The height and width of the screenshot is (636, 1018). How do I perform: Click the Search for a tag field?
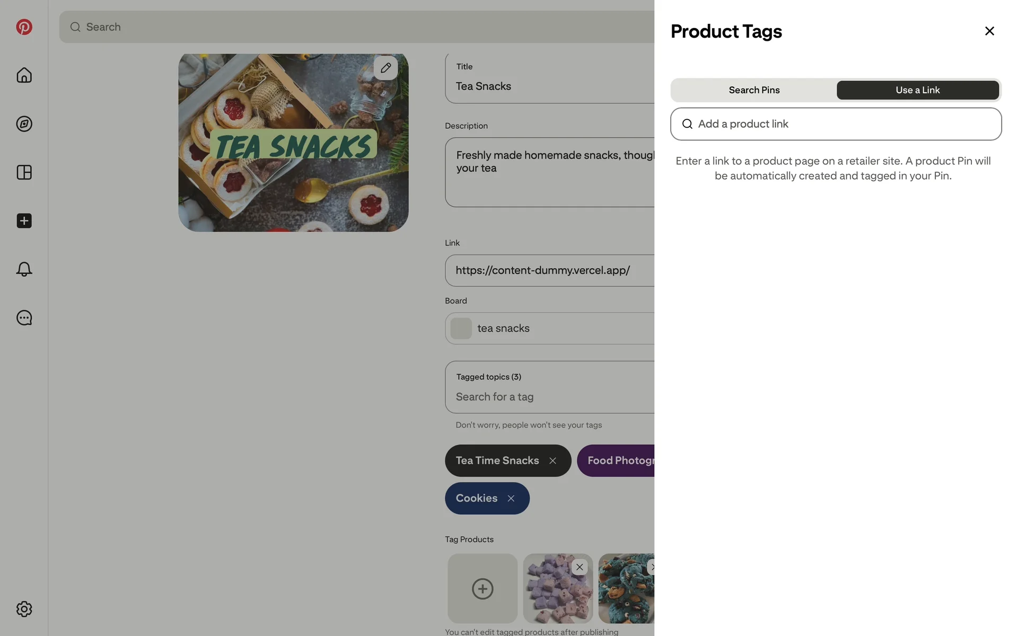549,397
